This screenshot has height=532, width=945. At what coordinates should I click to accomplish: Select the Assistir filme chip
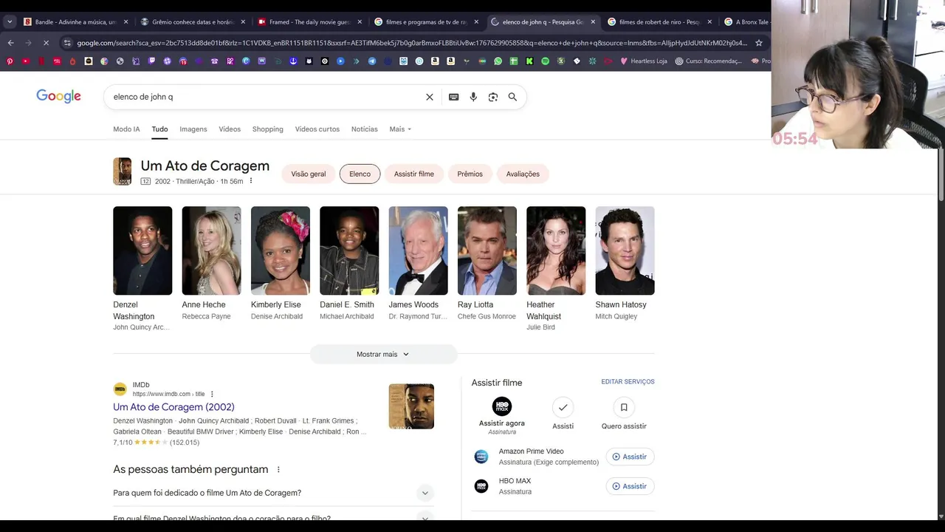point(414,174)
